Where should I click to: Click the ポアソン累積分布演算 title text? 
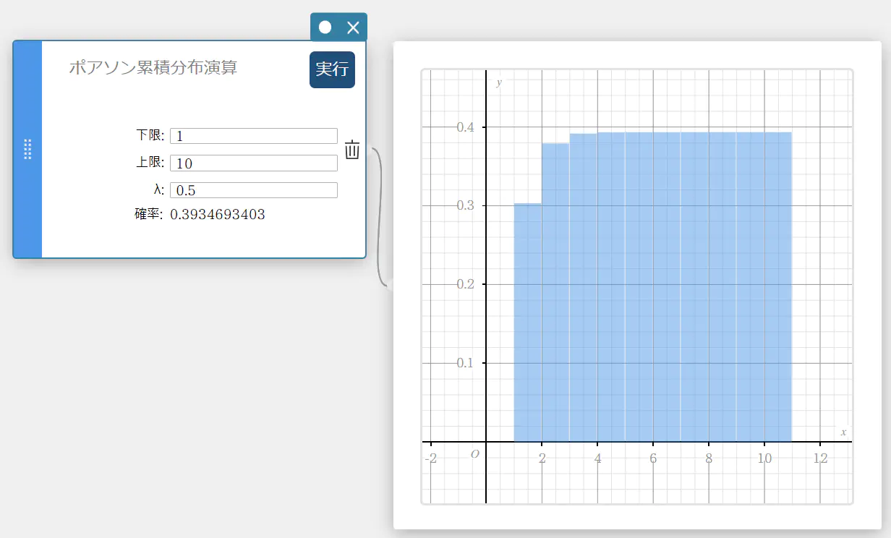click(x=153, y=68)
